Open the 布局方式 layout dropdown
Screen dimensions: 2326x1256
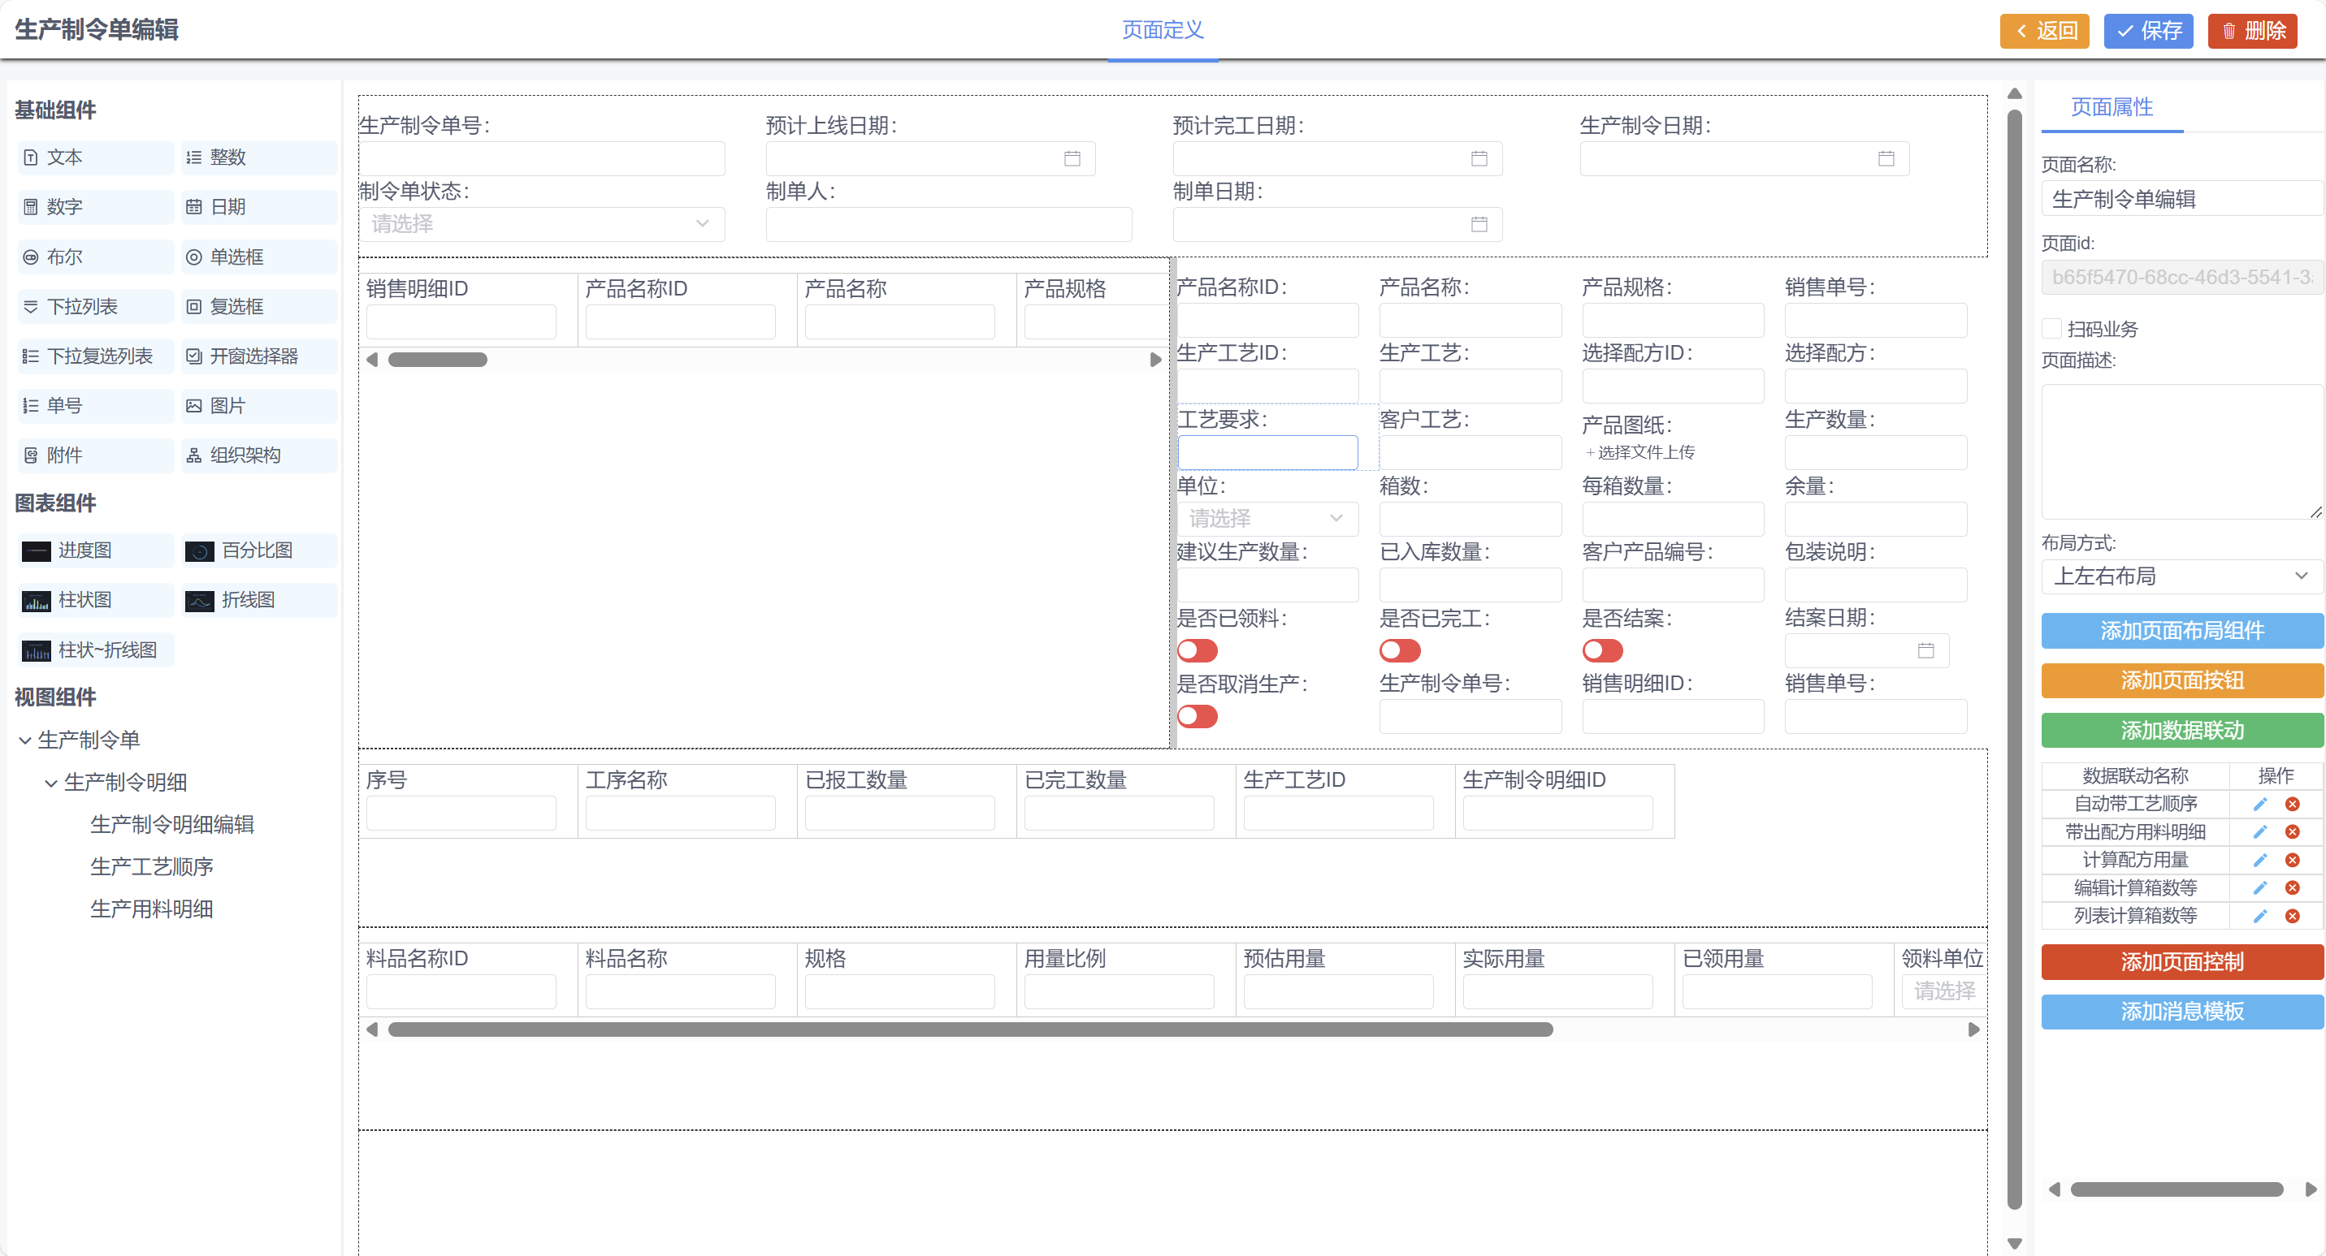[2181, 576]
